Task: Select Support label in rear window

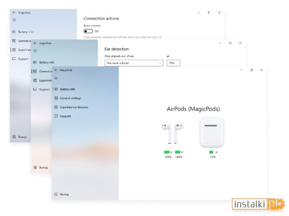Action: pos(23,59)
